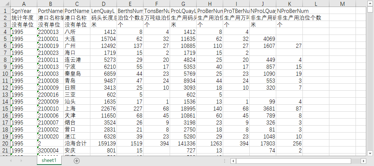Select column G header
Screen dimensions: 374x166
coord(183,4)
